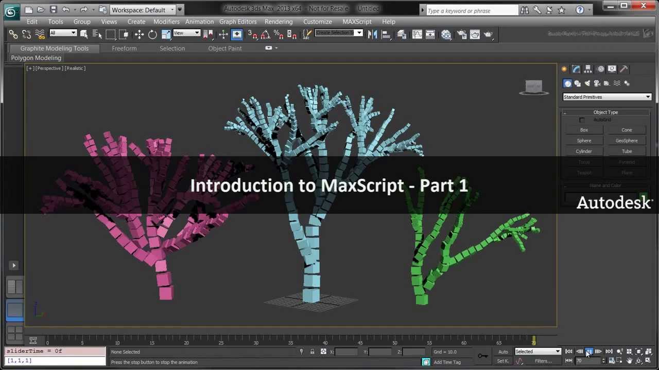Create a Box primitive button
659x370 pixels.
(x=584, y=130)
